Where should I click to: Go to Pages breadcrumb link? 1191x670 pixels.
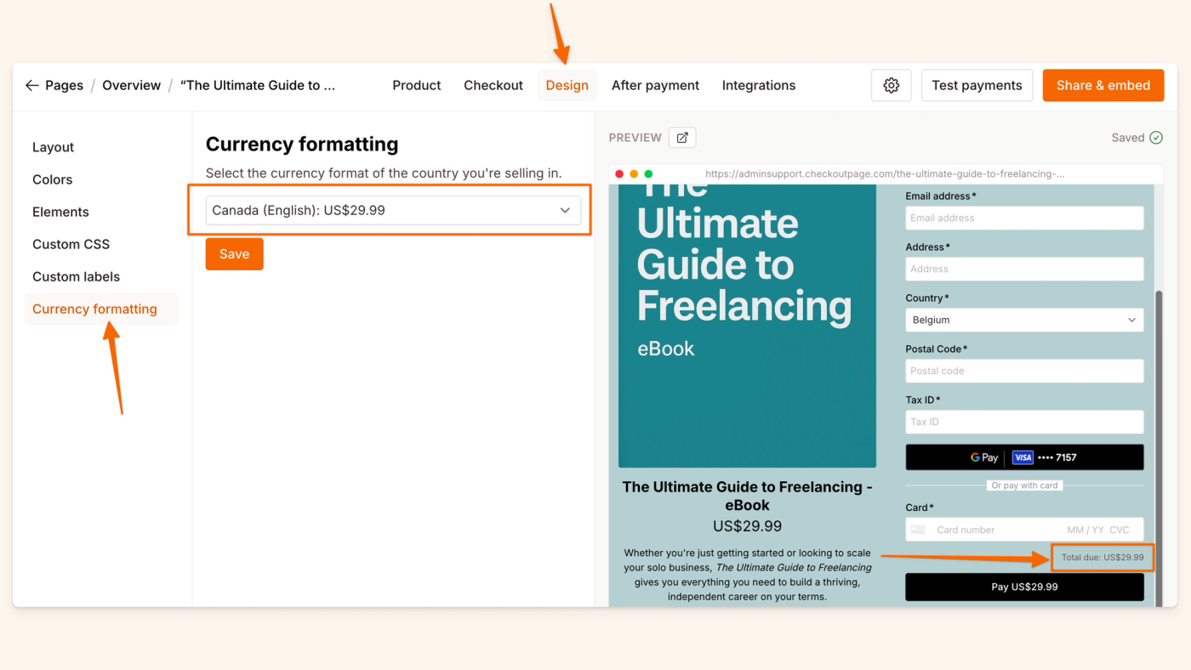coord(64,85)
